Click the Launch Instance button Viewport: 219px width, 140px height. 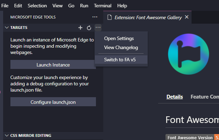coord(53,65)
